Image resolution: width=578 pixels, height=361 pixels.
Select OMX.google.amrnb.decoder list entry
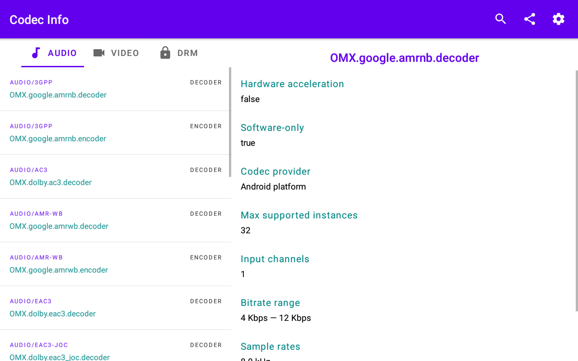pos(58,95)
